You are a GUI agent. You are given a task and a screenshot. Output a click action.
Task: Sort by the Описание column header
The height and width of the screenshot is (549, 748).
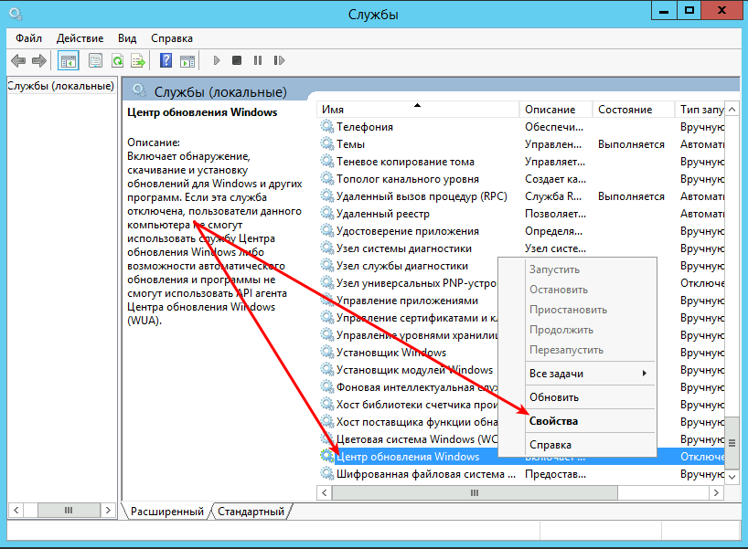coord(556,109)
